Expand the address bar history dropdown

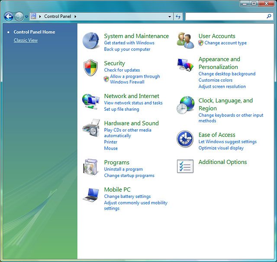click(170, 16)
